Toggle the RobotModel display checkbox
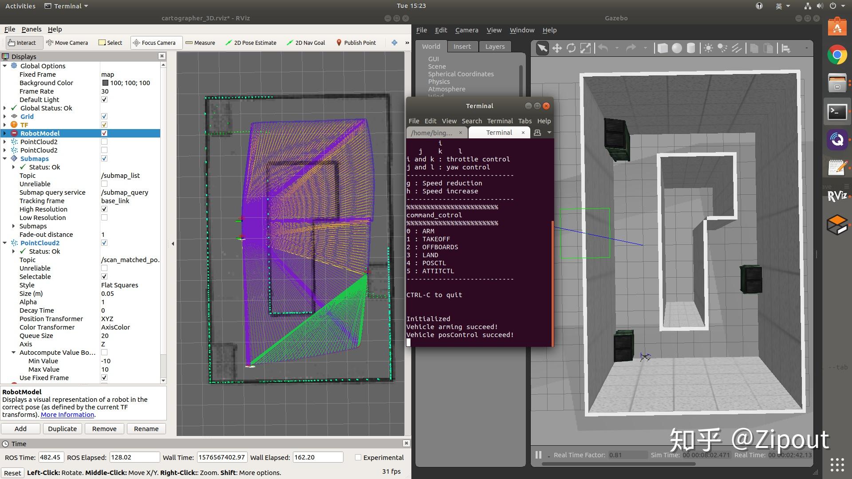Screen dimensions: 852x479 (104, 133)
